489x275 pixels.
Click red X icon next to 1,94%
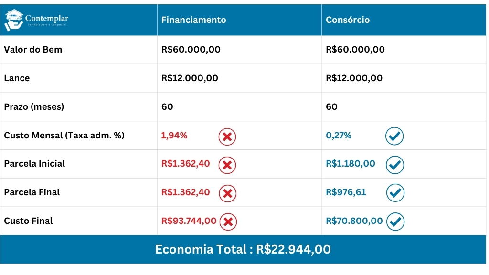[x=227, y=137]
